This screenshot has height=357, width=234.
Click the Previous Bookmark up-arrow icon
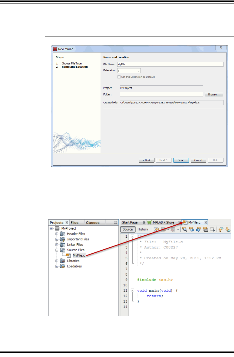click(221, 229)
